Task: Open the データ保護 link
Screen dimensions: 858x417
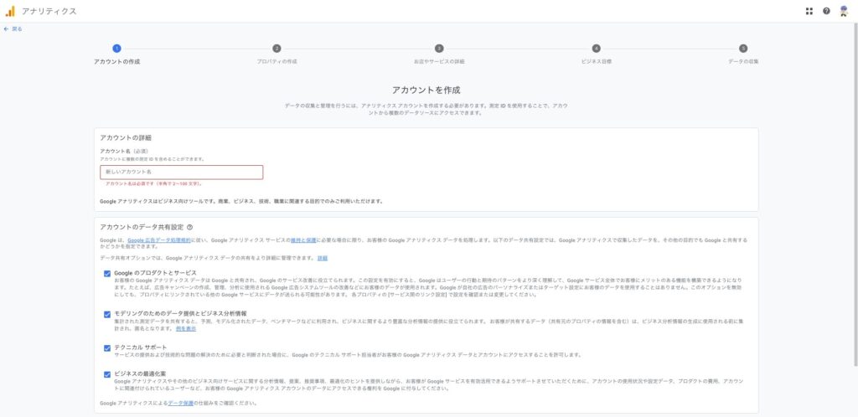Action: click(x=181, y=404)
